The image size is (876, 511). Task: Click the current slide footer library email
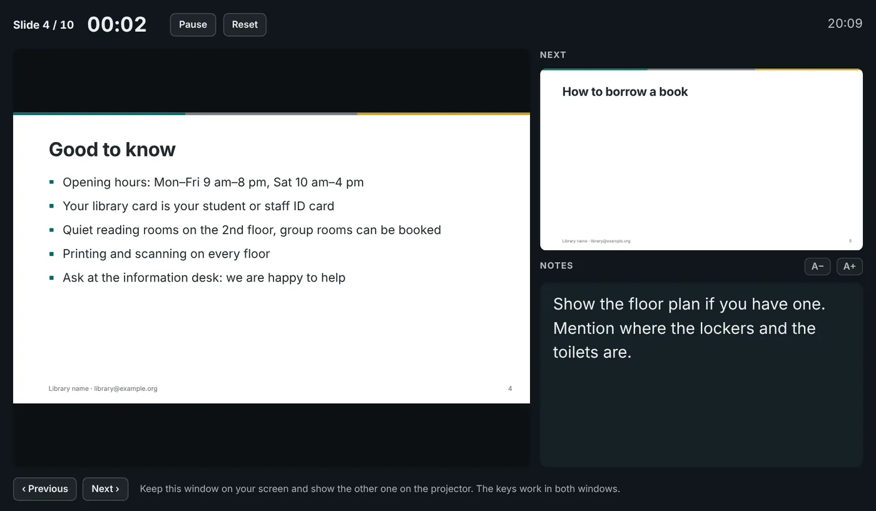point(126,388)
